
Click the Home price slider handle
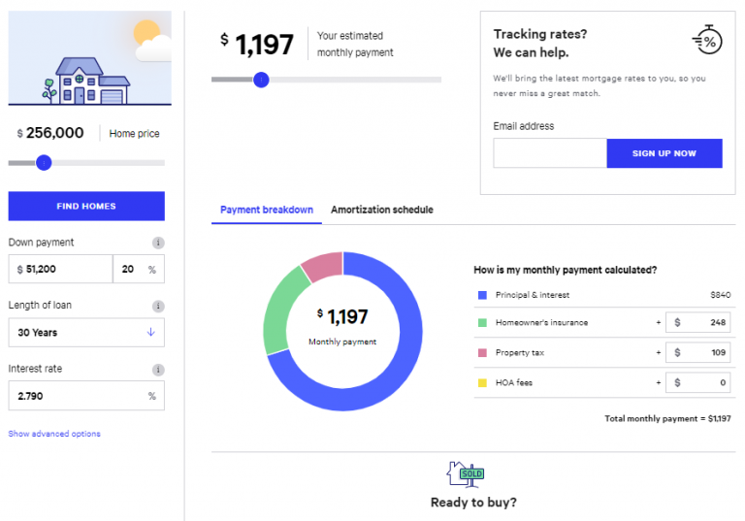point(44,163)
